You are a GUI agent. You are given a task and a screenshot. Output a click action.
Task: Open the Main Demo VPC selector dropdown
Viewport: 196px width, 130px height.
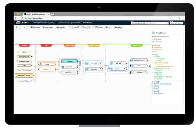[x=150, y=23]
